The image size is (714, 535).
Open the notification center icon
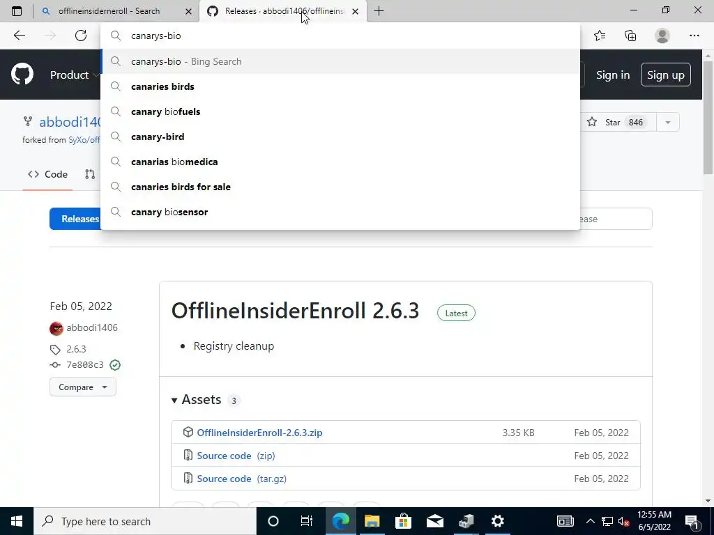692,521
